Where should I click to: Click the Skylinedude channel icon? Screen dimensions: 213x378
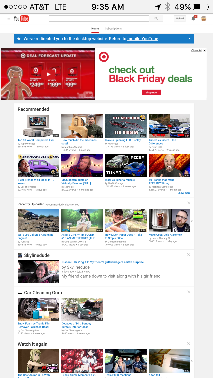click(x=20, y=255)
